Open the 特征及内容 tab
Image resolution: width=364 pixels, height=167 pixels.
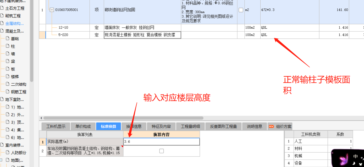point(161,126)
